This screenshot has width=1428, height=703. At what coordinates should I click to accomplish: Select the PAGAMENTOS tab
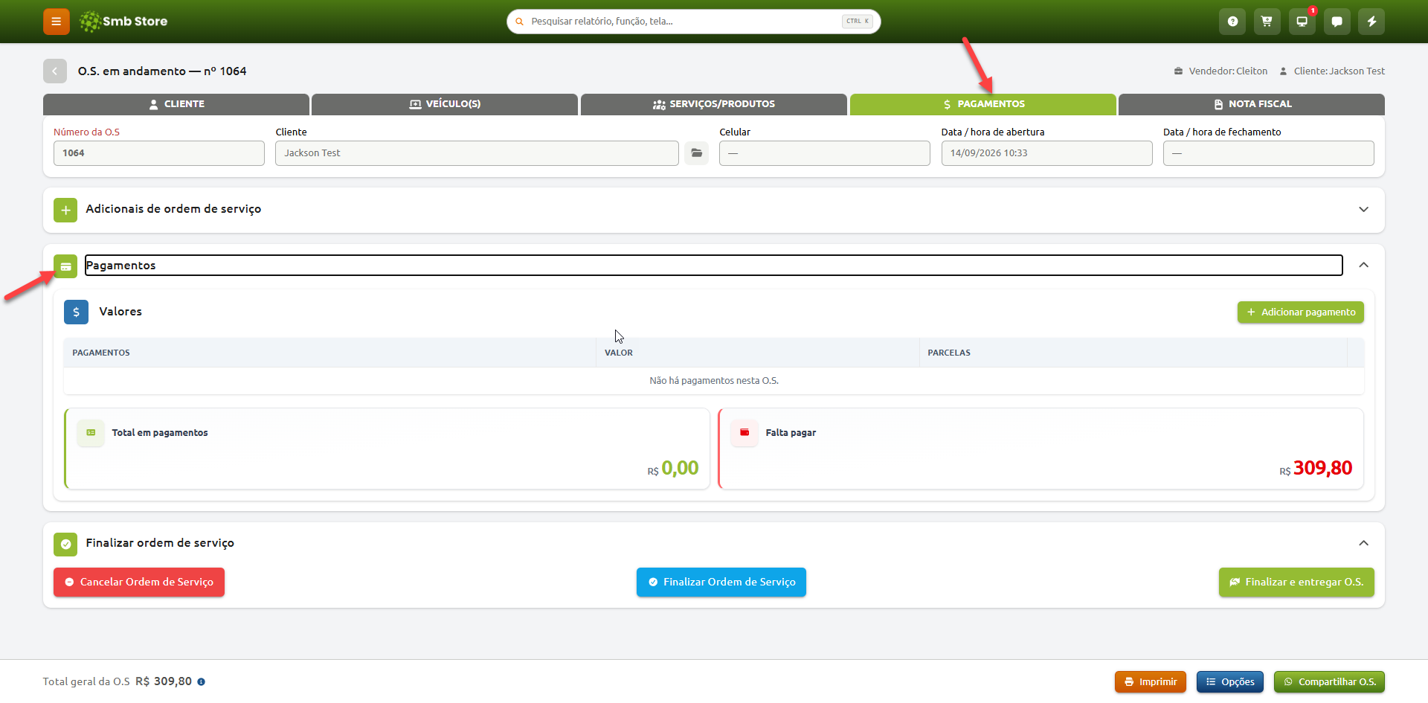pyautogui.click(x=983, y=105)
